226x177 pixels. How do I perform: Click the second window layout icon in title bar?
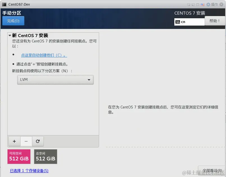(193, 4)
